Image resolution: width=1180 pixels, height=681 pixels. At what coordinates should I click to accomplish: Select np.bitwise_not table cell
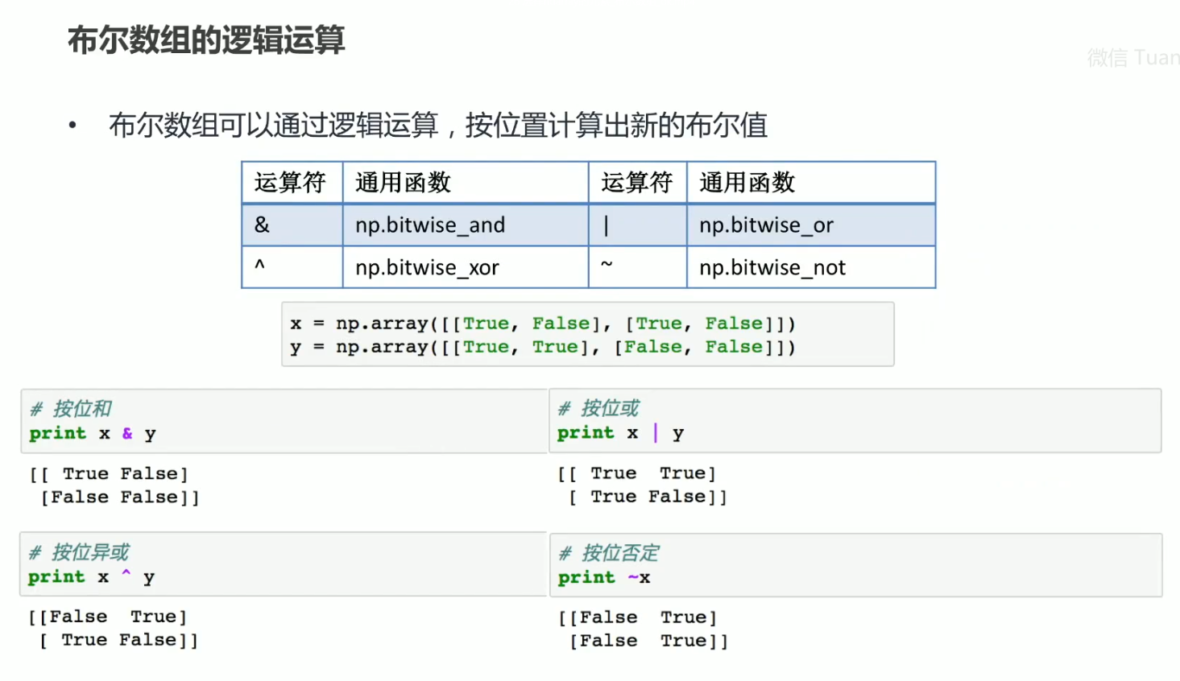point(811,267)
